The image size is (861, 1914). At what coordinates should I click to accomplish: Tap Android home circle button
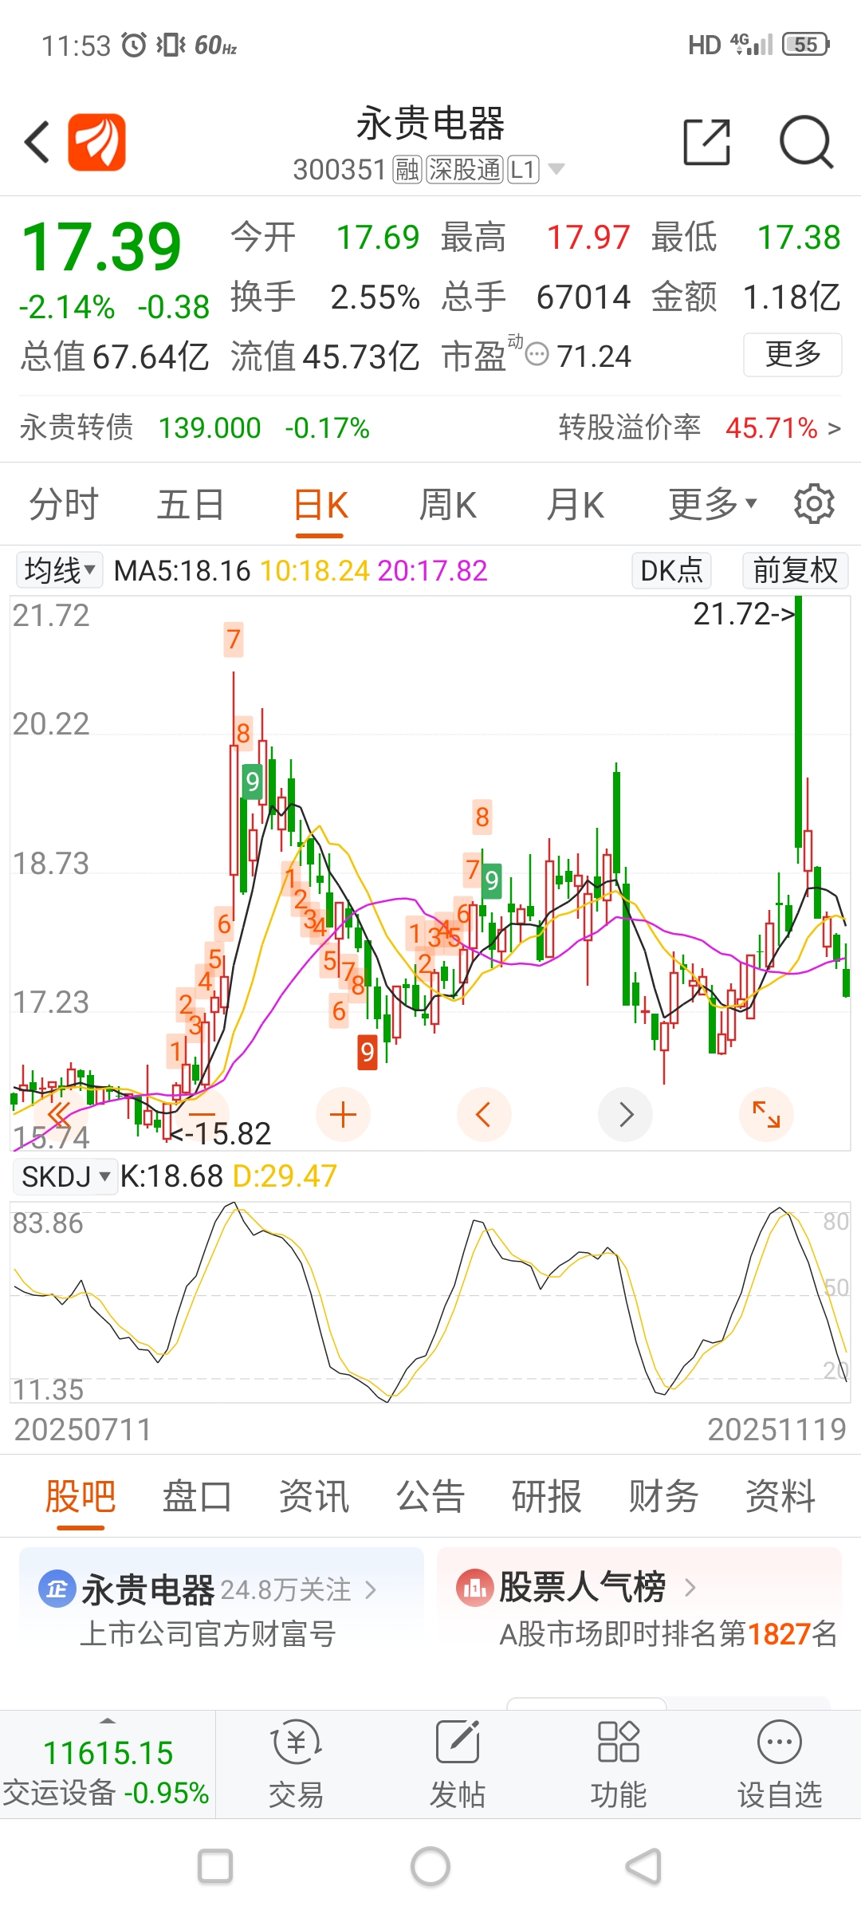pyautogui.click(x=431, y=1867)
